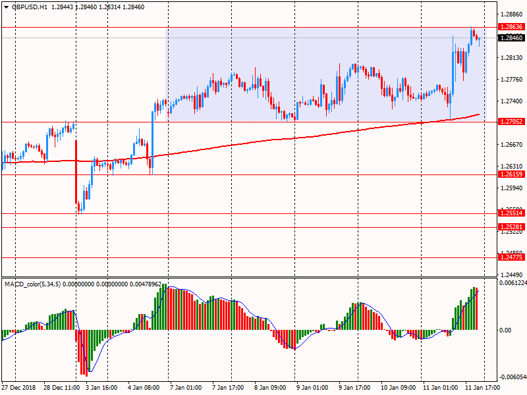Viewport: 527px width, 395px height.
Task: Click the 1.28130 price scale value
Action: [511, 58]
